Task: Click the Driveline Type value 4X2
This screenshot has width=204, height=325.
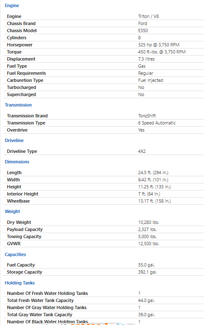Action: pos(142,151)
